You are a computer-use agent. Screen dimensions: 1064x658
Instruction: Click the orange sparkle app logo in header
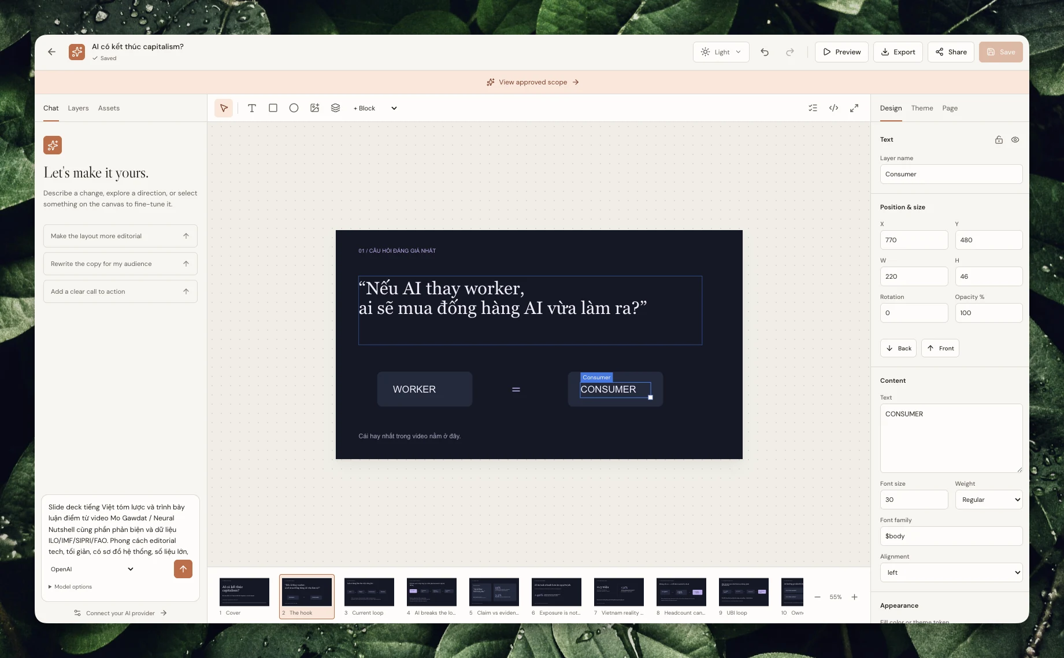point(77,52)
